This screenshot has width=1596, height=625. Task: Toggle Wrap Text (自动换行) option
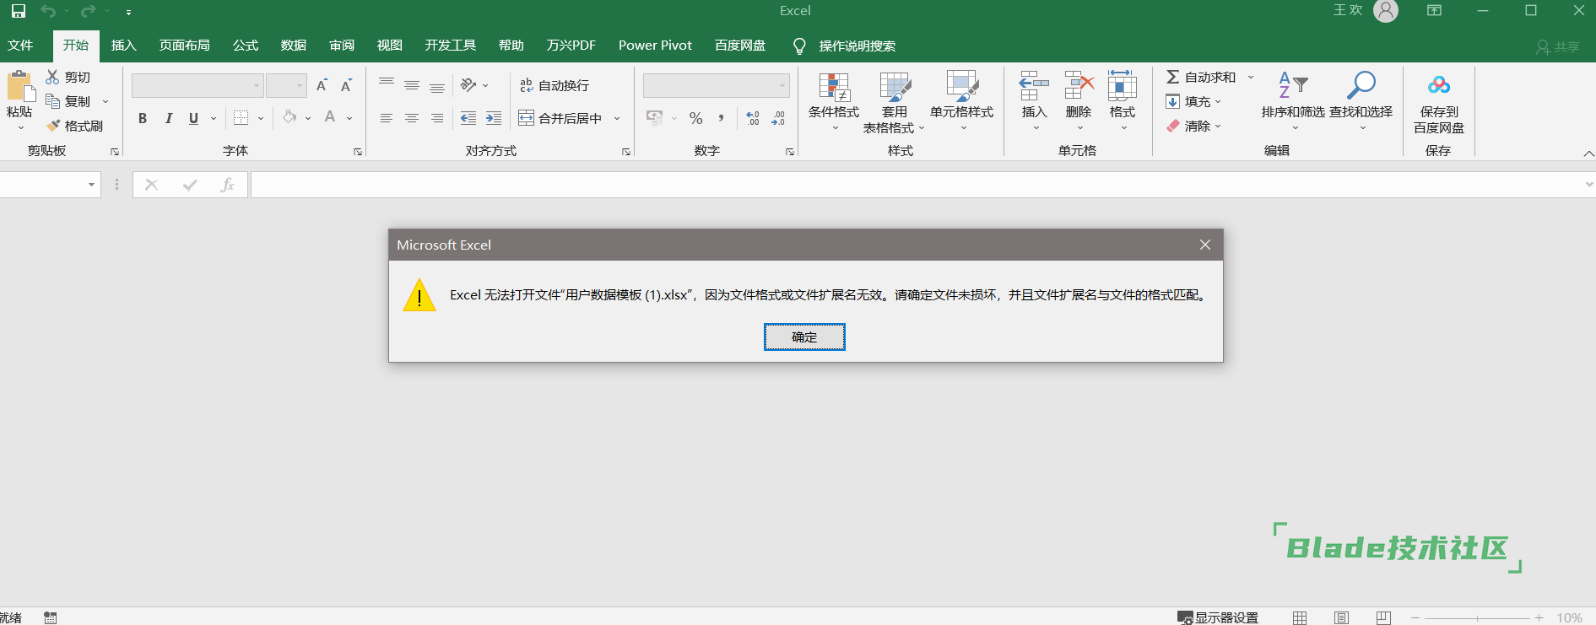pyautogui.click(x=555, y=85)
